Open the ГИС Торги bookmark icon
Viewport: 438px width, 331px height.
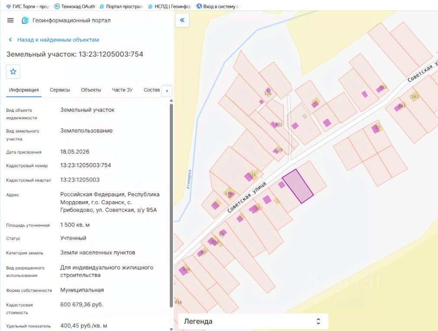click(x=9, y=6)
